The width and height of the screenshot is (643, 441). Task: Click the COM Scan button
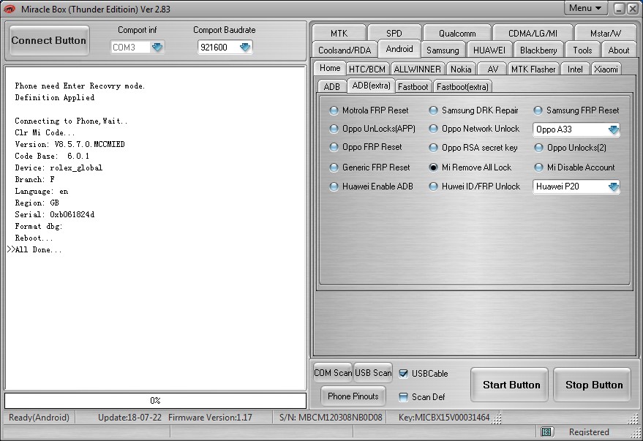point(333,372)
